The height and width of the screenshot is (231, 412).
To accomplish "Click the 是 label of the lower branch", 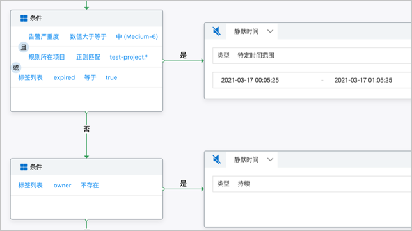I will (183, 184).
